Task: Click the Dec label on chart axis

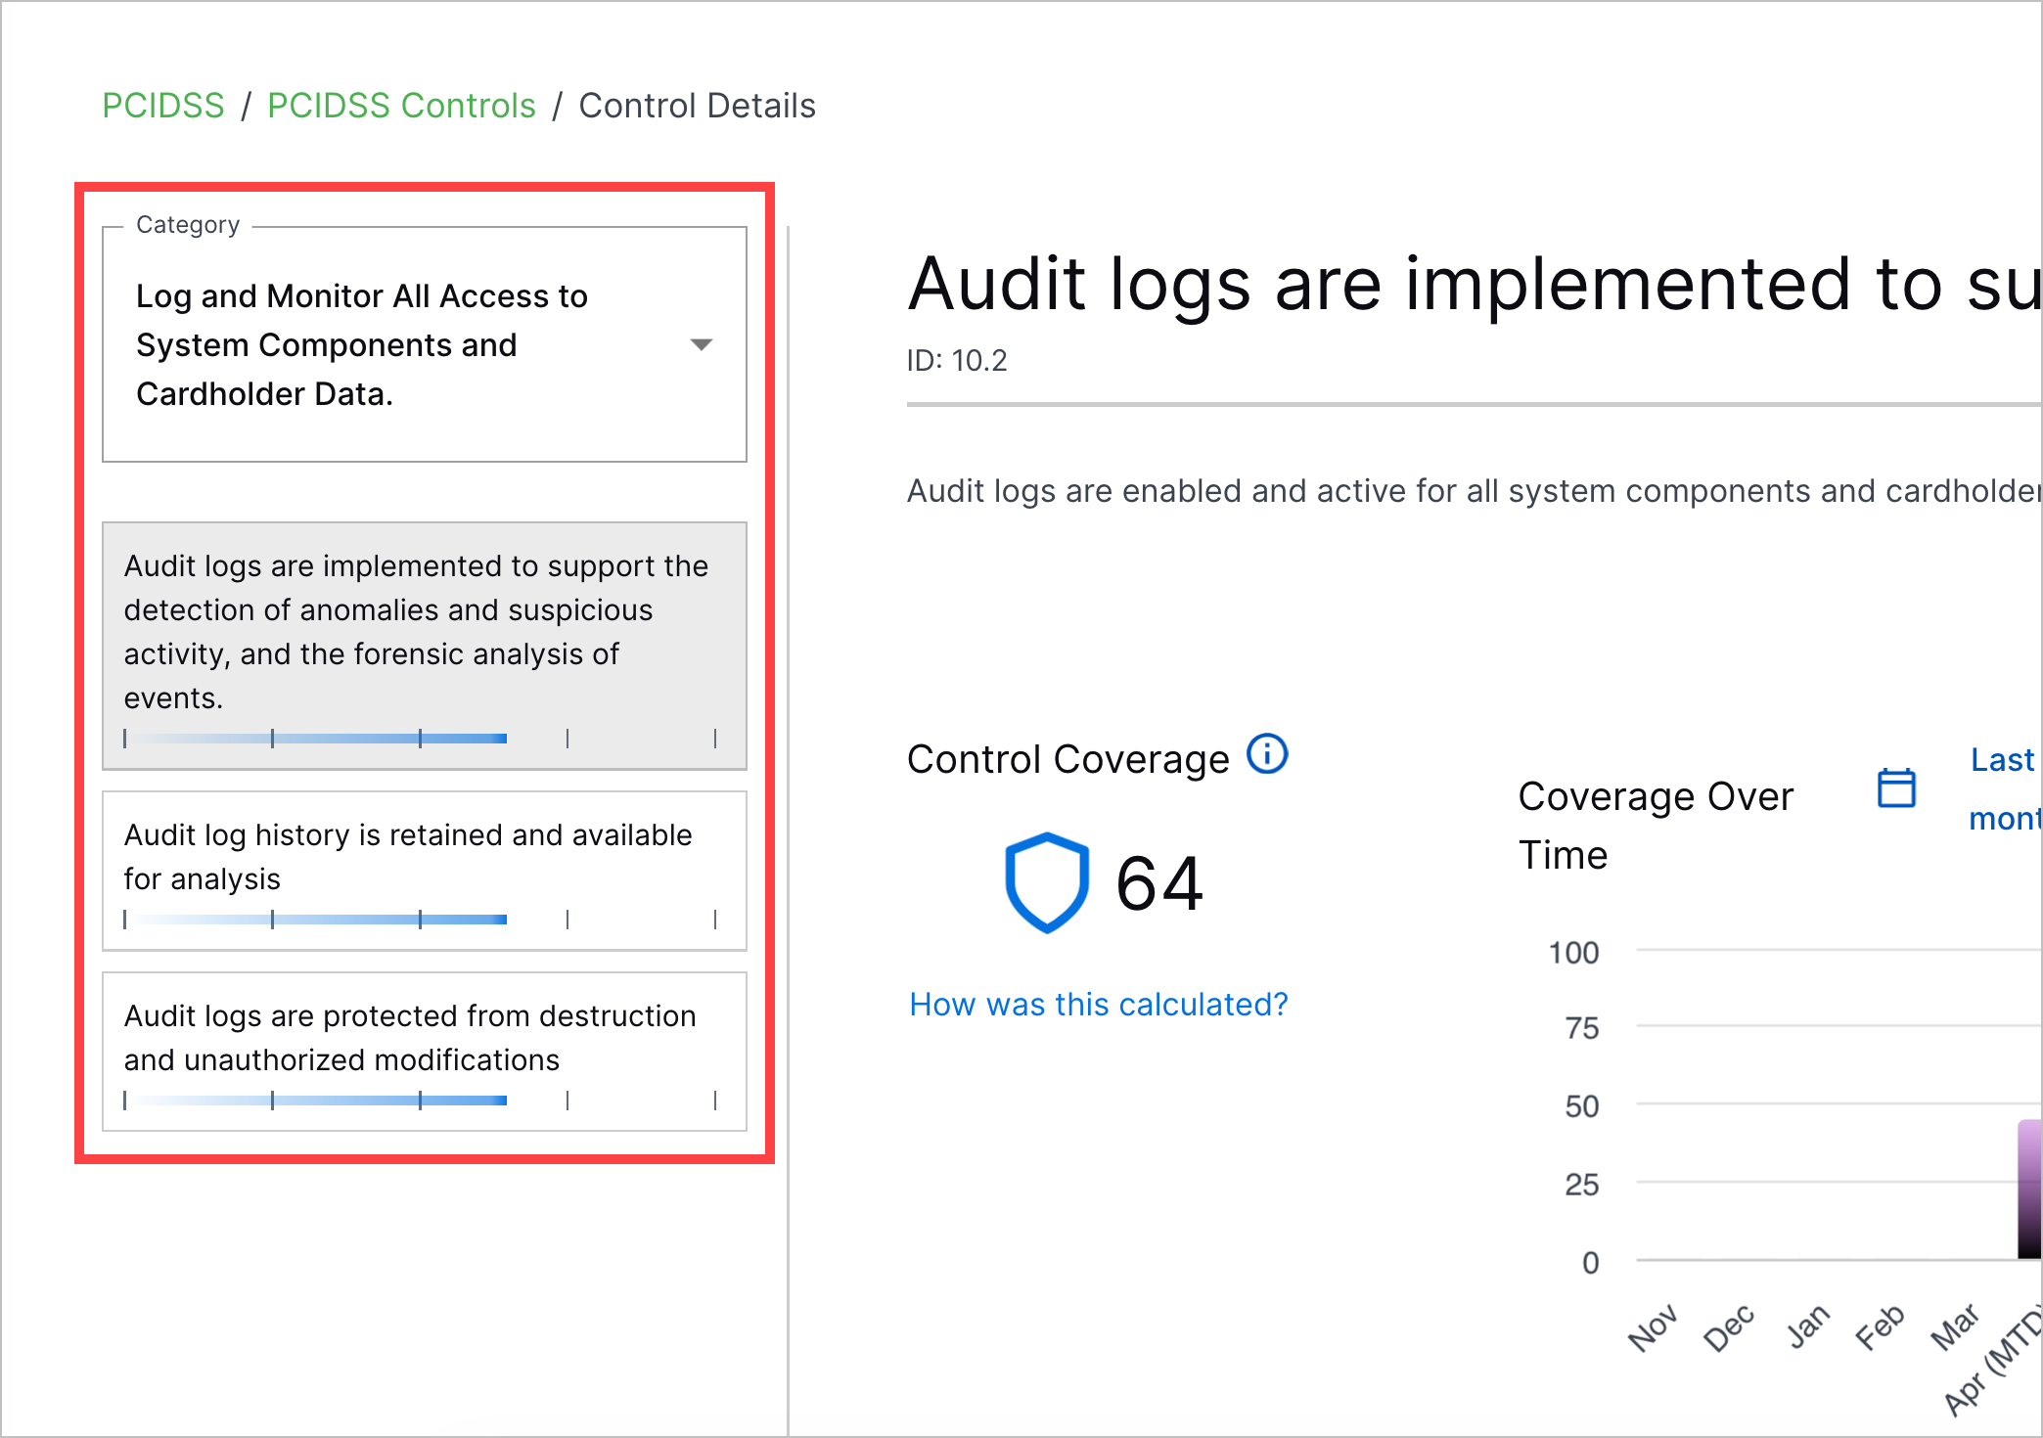Action: pos(1729,1327)
